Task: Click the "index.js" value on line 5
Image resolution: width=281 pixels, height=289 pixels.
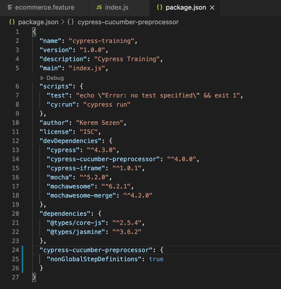Action: 87,68
